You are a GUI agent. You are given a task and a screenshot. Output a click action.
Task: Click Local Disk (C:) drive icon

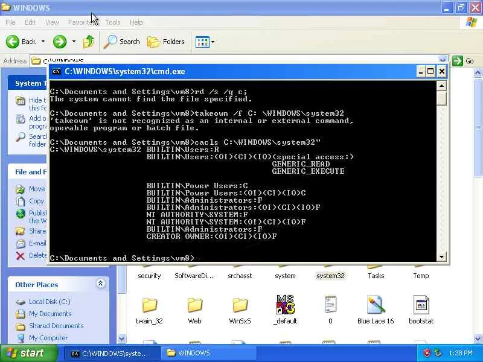(x=21, y=302)
